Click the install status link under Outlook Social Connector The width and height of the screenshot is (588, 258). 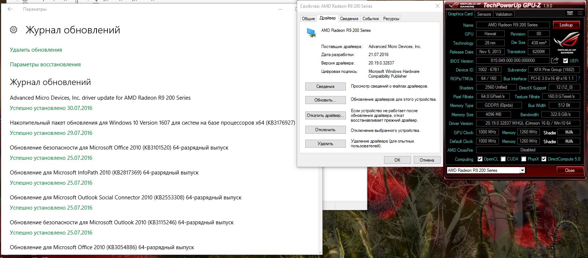pos(51,208)
